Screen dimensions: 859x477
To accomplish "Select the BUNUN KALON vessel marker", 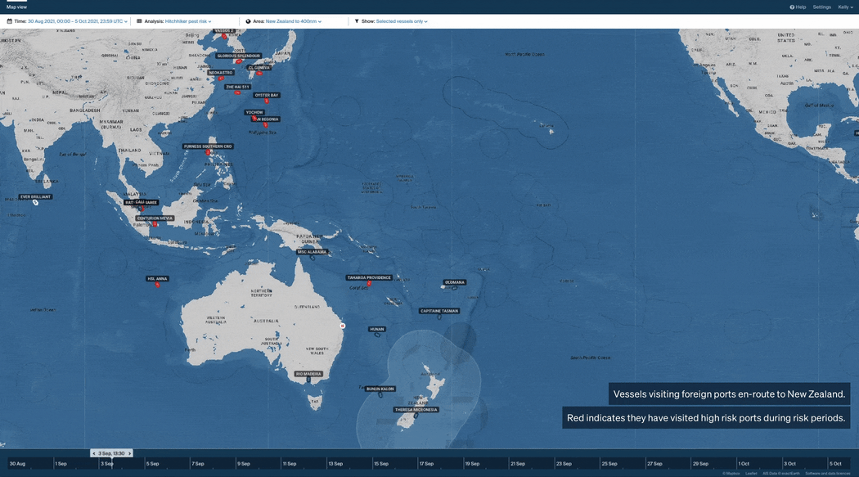I will click(x=380, y=394).
